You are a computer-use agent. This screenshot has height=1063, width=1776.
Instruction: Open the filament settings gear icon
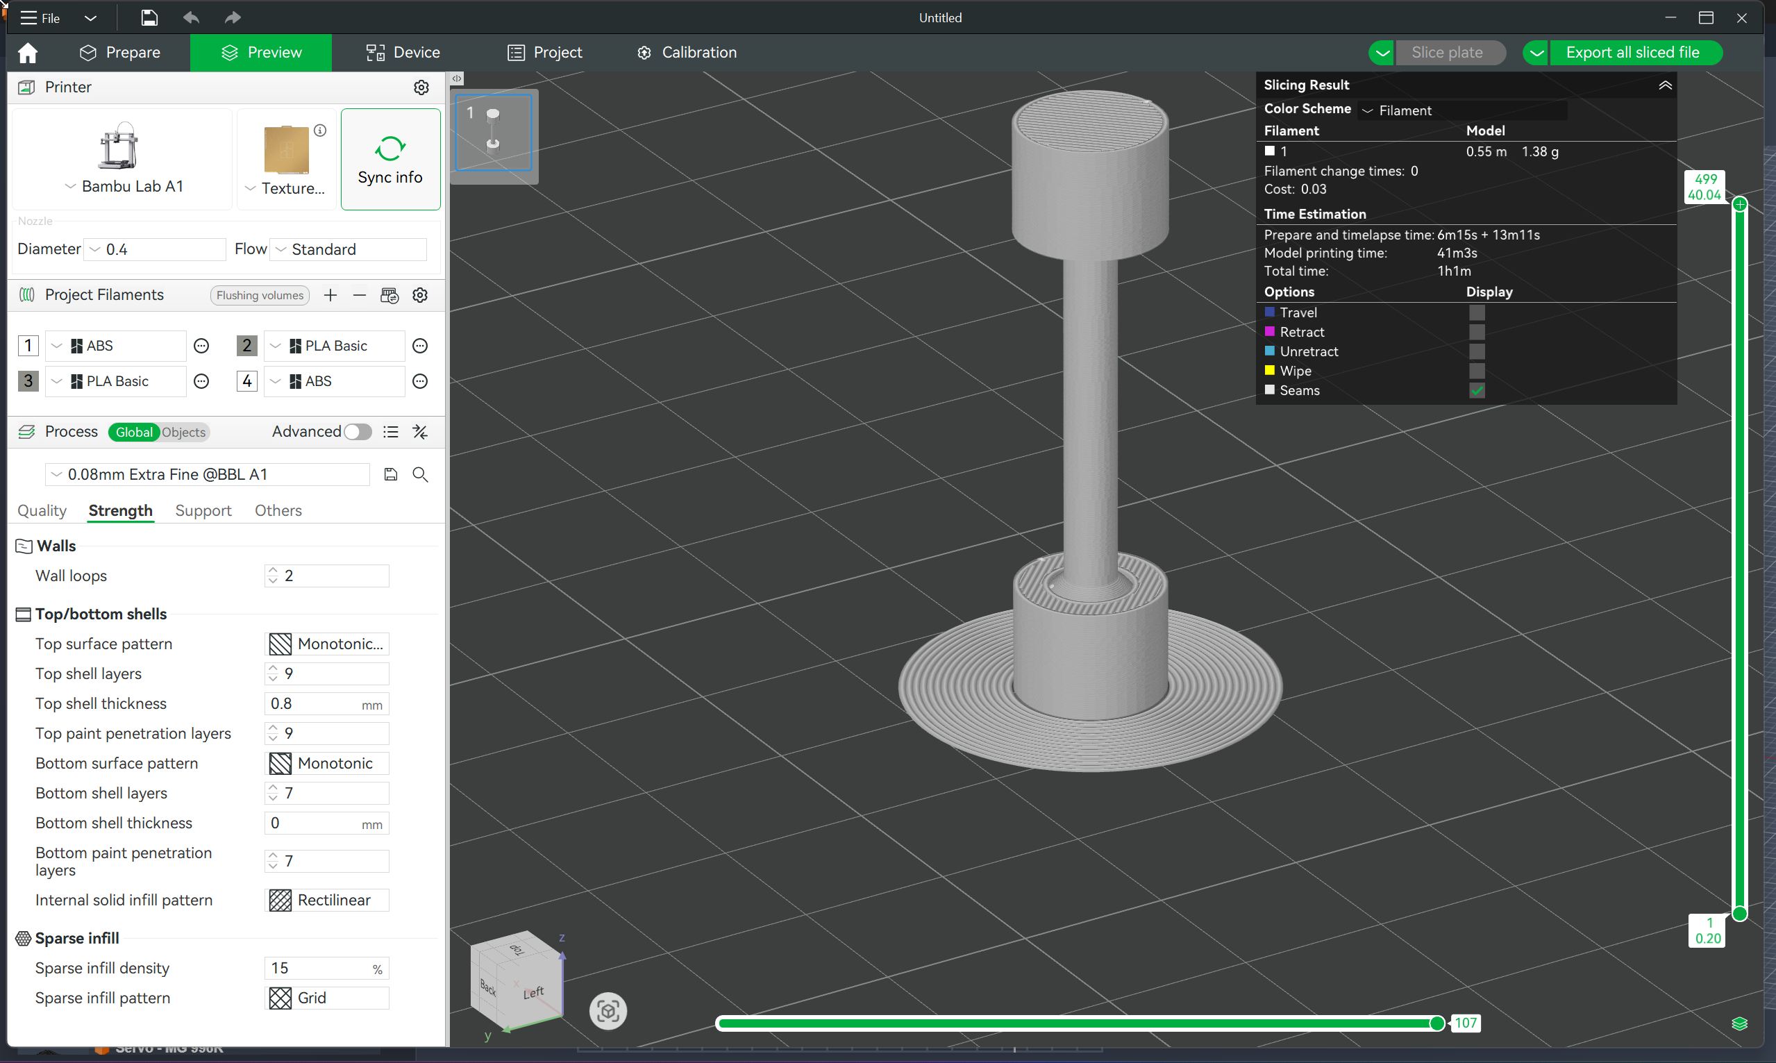tap(420, 295)
